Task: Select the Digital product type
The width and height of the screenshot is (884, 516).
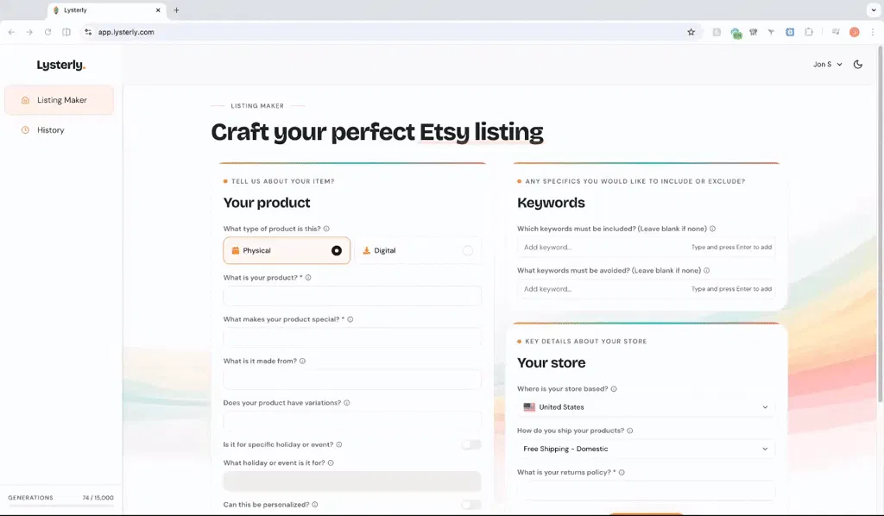Action: (418, 251)
